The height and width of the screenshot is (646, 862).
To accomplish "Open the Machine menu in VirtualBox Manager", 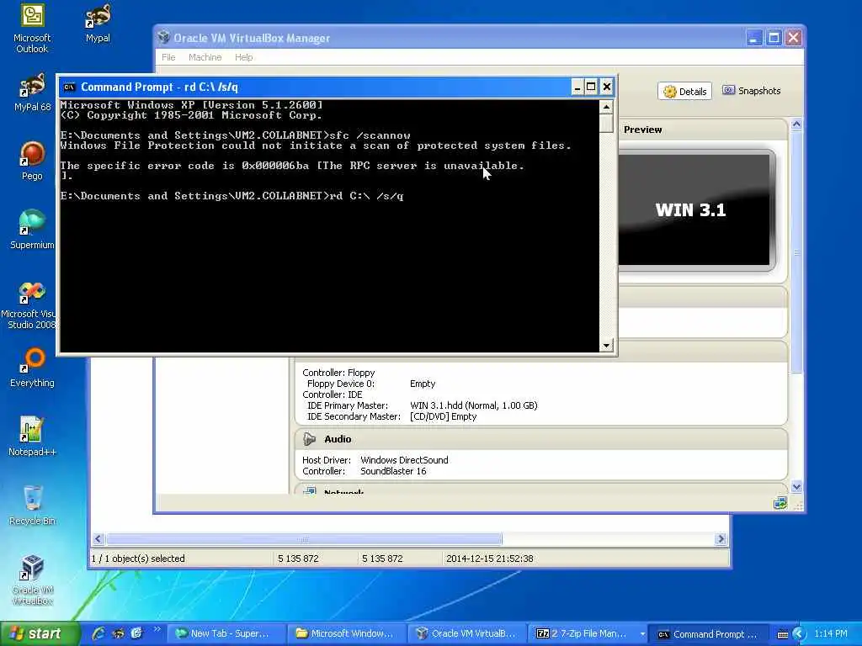I will pyautogui.click(x=205, y=57).
